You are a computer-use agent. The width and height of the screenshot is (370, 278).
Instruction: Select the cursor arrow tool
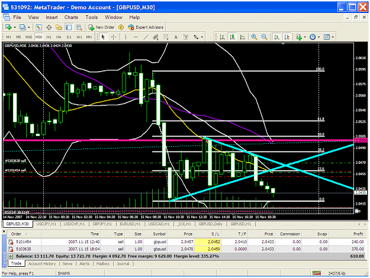click(103, 37)
